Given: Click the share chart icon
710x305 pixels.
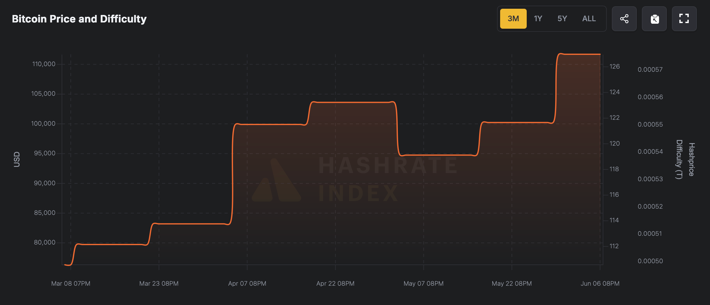Looking at the screenshot, I should point(624,19).
